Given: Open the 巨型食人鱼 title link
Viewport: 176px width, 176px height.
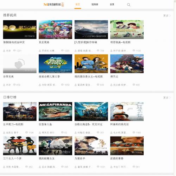Looking at the screenshot, I should 45,124.
